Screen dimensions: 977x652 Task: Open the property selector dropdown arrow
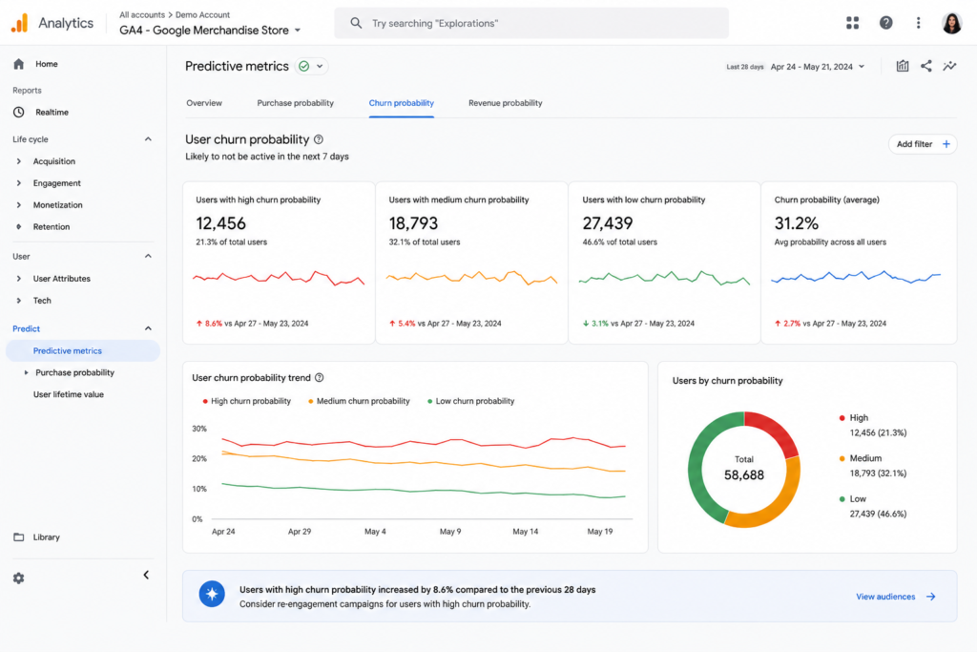(x=298, y=30)
